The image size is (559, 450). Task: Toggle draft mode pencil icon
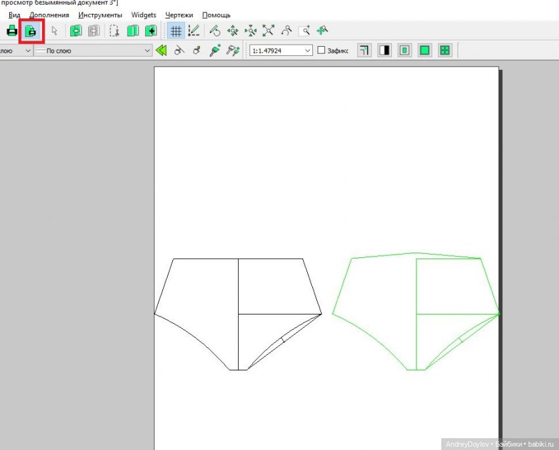tap(193, 30)
